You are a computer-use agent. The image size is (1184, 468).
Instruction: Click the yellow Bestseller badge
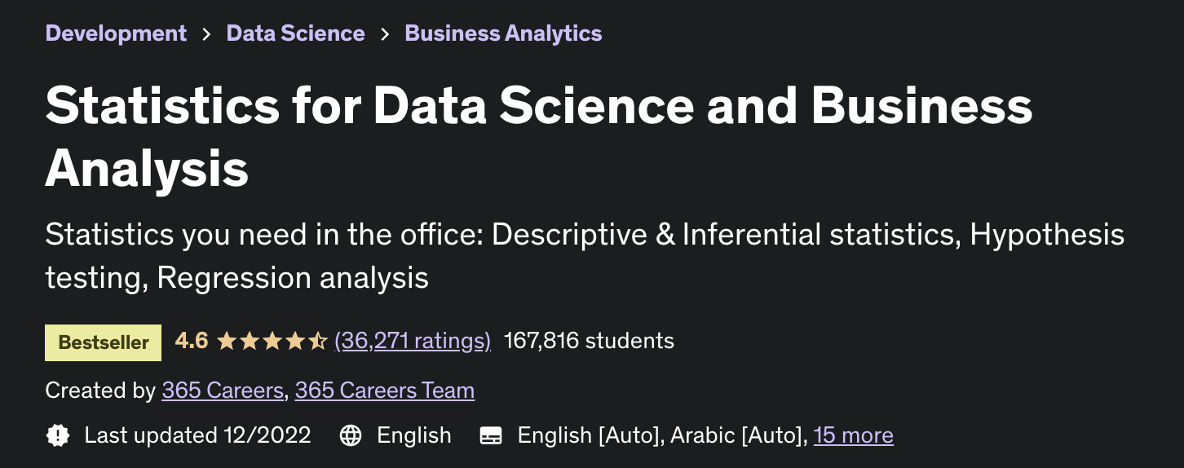point(104,342)
